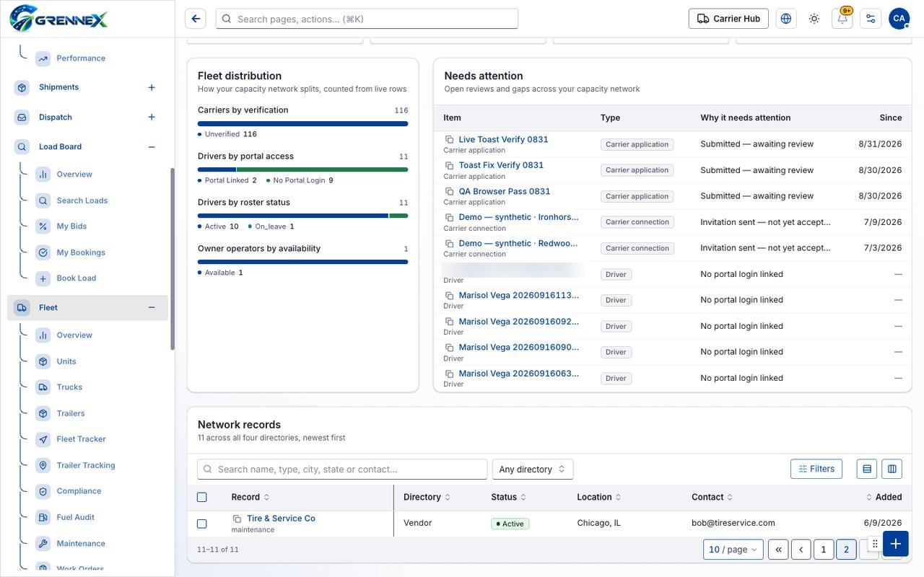Screen dimensions: 924x577
Task: Click the Carrier Hub button
Action: (728, 19)
